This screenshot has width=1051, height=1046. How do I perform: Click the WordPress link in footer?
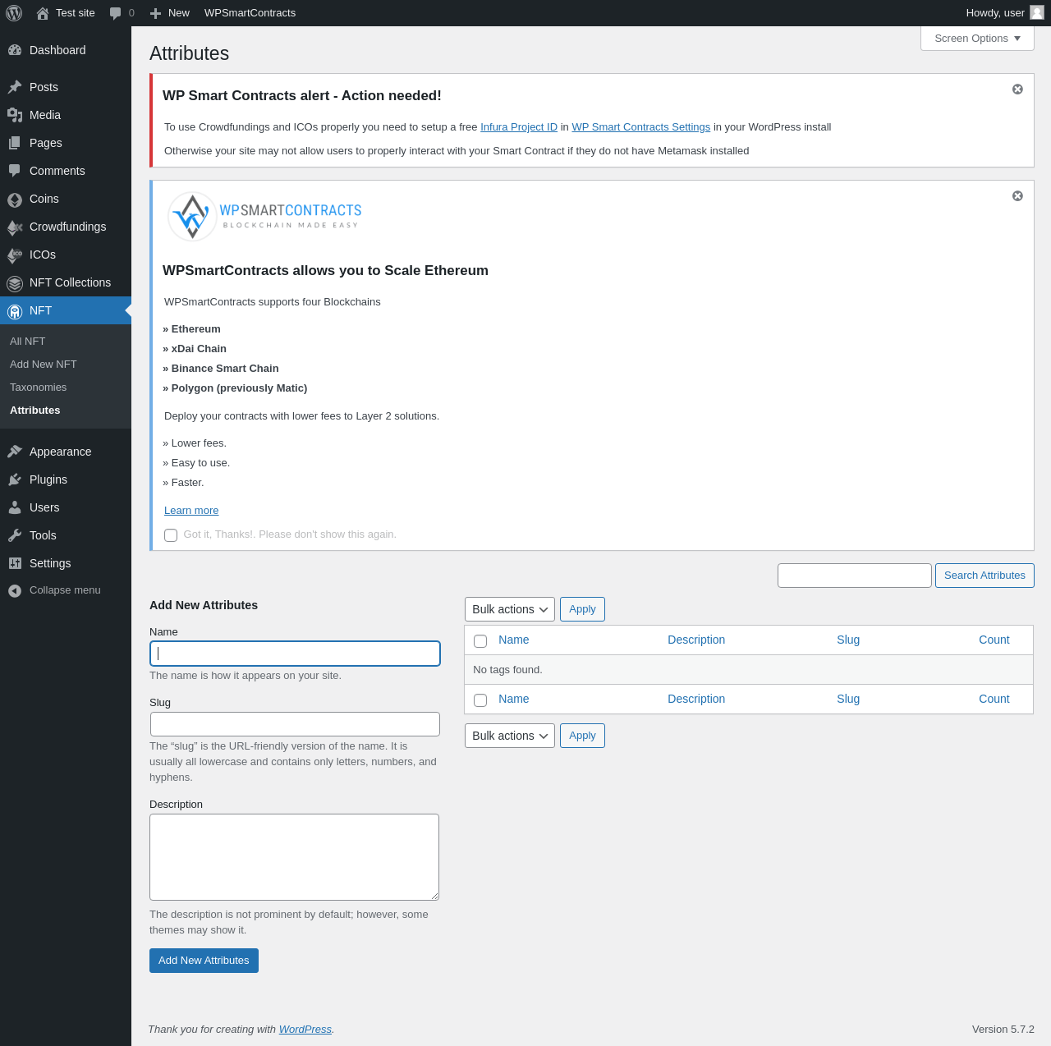[x=305, y=1030]
